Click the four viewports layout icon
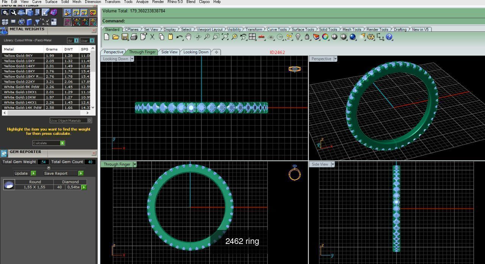The height and width of the screenshot is (264, 485). coord(252,37)
